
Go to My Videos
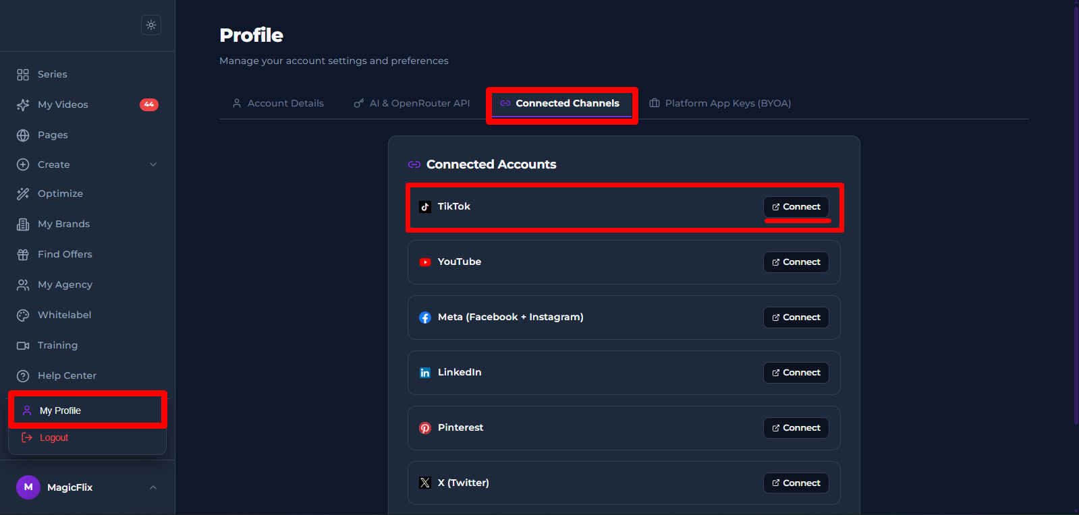[88, 104]
